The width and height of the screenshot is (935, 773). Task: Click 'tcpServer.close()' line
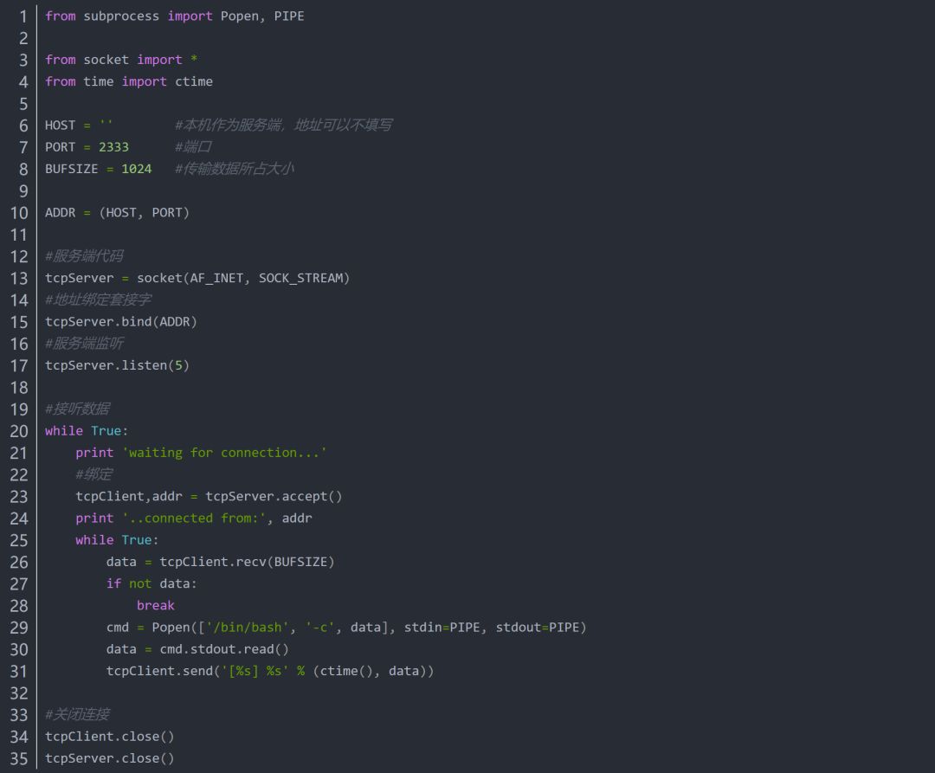[x=110, y=758]
